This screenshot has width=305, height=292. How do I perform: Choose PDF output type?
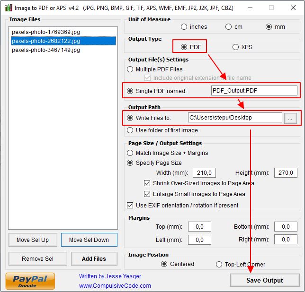click(x=184, y=47)
